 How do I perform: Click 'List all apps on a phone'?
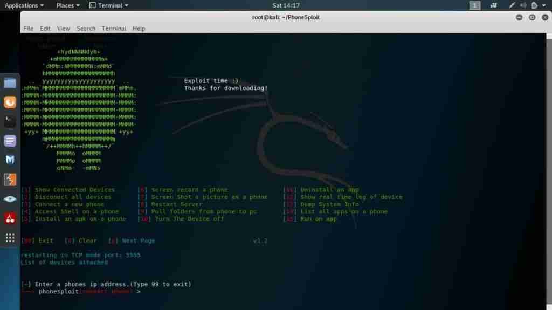coord(344,212)
